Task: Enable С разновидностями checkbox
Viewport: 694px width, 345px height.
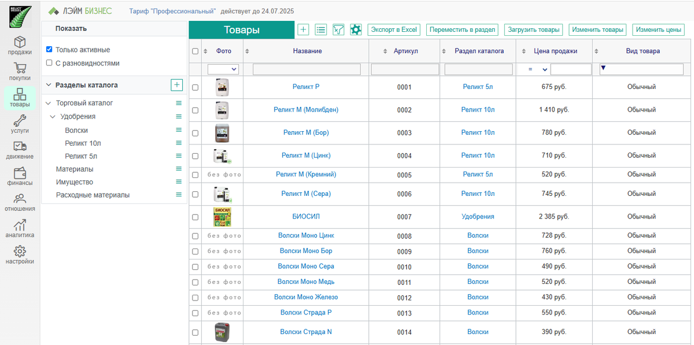Action: [49, 62]
